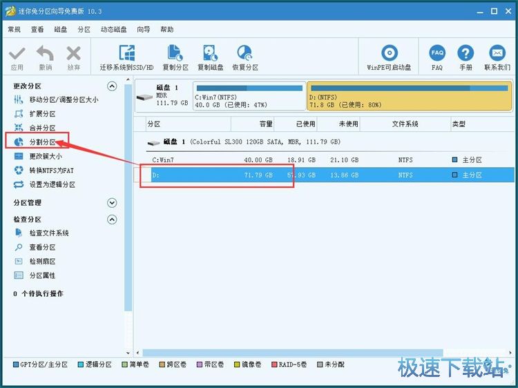Select the D: row in partition list
This screenshot has width=518, height=388.
pyautogui.click(x=324, y=175)
